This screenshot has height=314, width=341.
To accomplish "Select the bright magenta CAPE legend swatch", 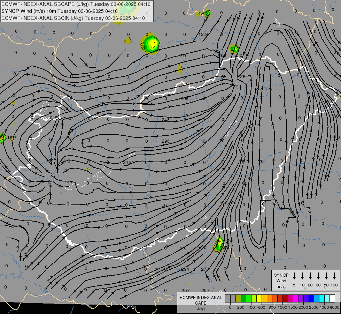I will coord(296,298).
